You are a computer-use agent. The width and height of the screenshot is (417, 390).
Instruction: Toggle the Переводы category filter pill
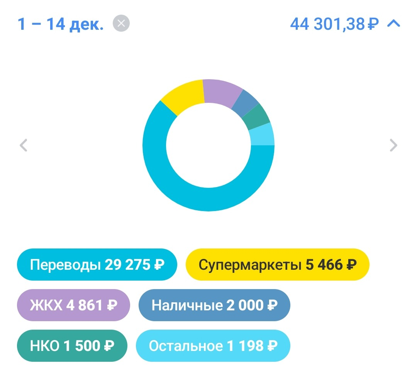click(x=97, y=264)
